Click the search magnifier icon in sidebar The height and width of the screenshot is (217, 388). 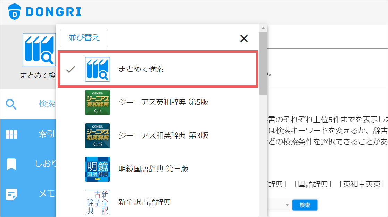11,104
